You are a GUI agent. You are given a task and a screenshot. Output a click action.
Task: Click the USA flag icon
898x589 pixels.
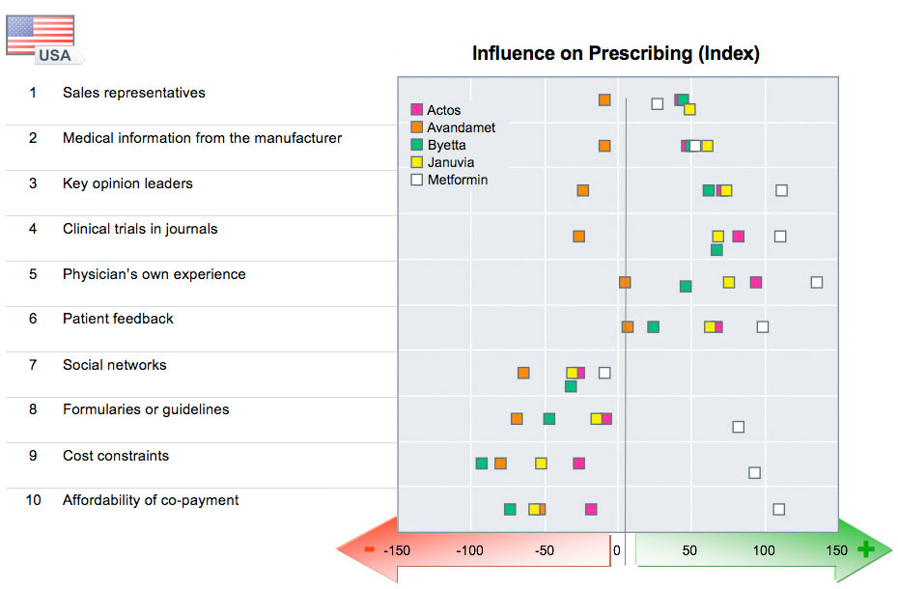(x=41, y=36)
